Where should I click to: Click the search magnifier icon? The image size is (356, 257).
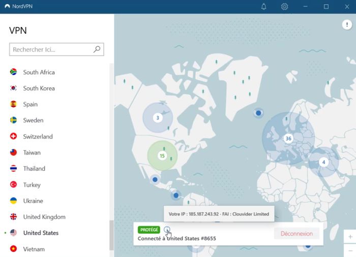click(97, 49)
